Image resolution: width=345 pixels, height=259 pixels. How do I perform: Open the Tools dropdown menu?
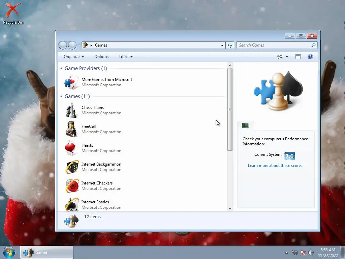(126, 57)
